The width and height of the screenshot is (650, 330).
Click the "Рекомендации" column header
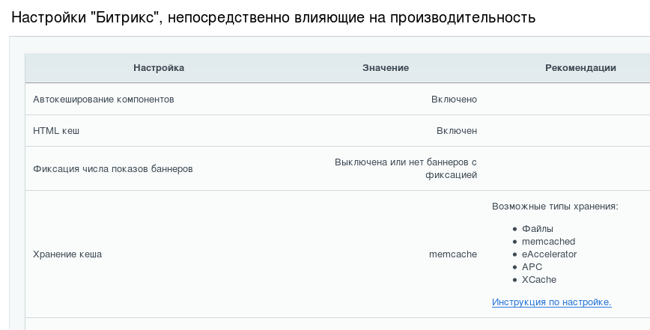coord(580,68)
